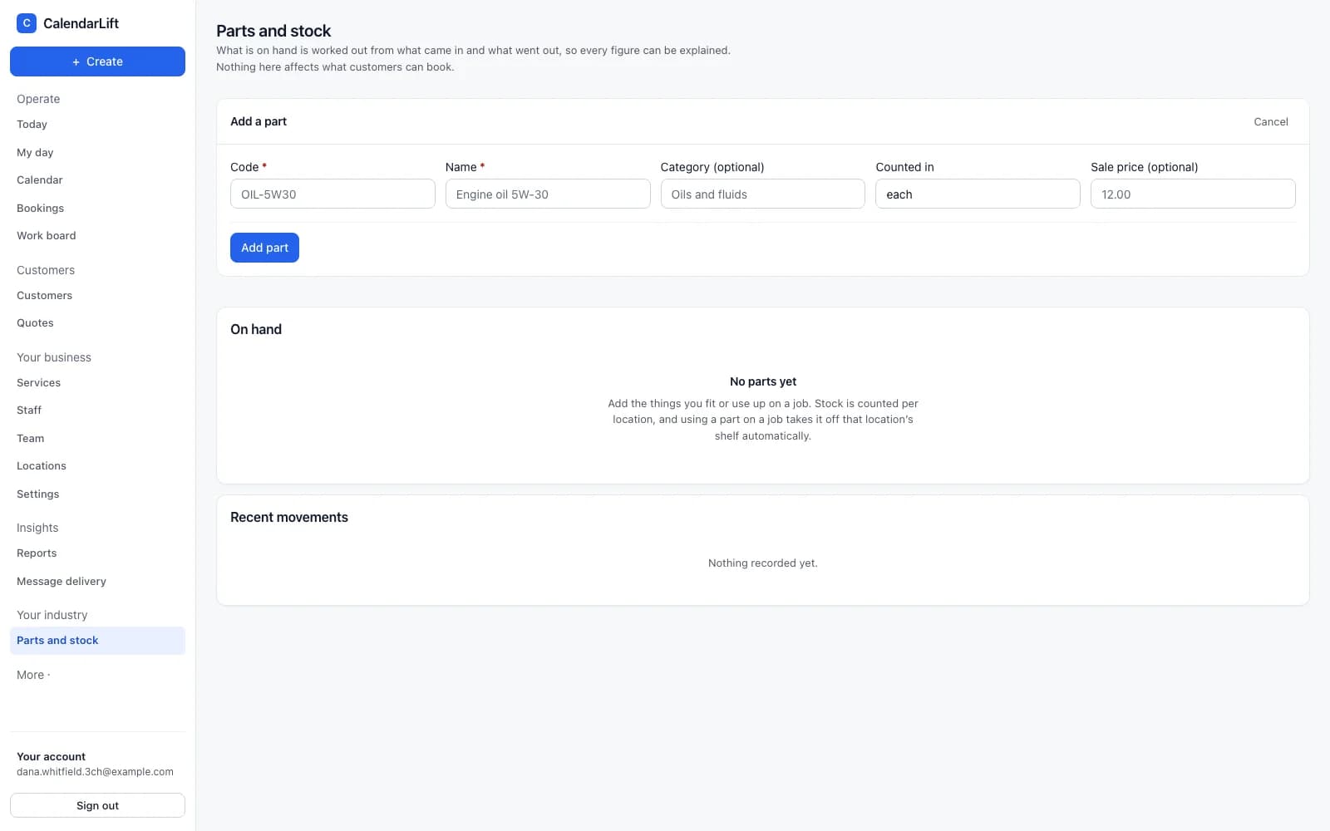Focus the Code input field
The image size is (1330, 831).
(x=332, y=194)
